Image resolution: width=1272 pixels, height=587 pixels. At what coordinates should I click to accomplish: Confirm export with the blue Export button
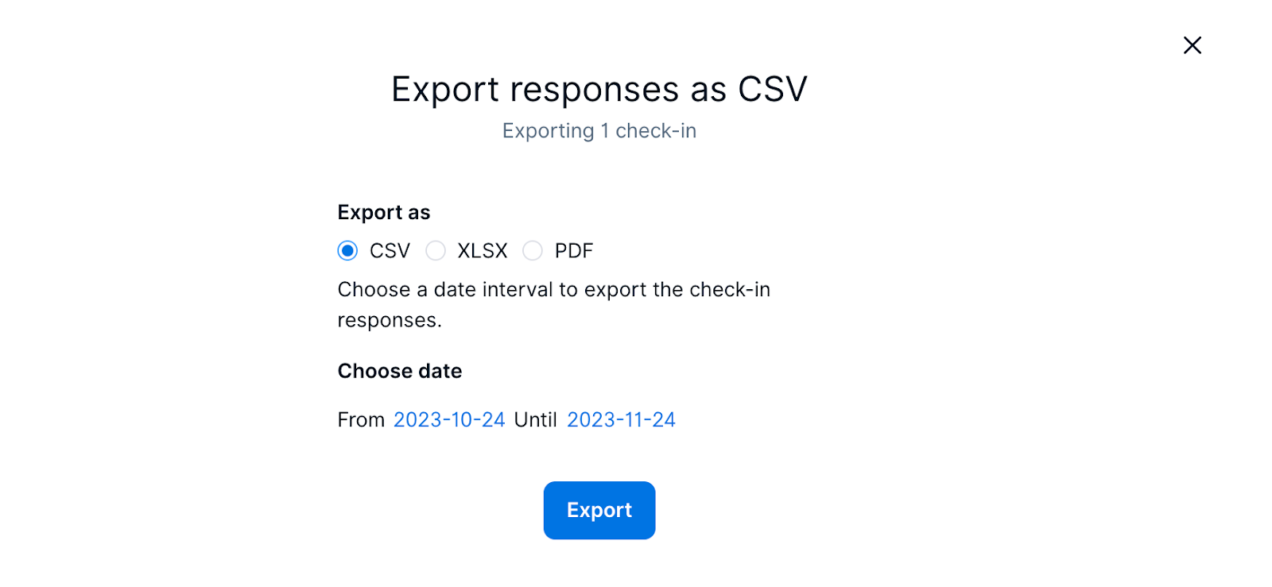599,510
